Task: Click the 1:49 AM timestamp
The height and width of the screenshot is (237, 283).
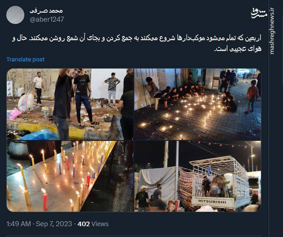Action: point(19,224)
